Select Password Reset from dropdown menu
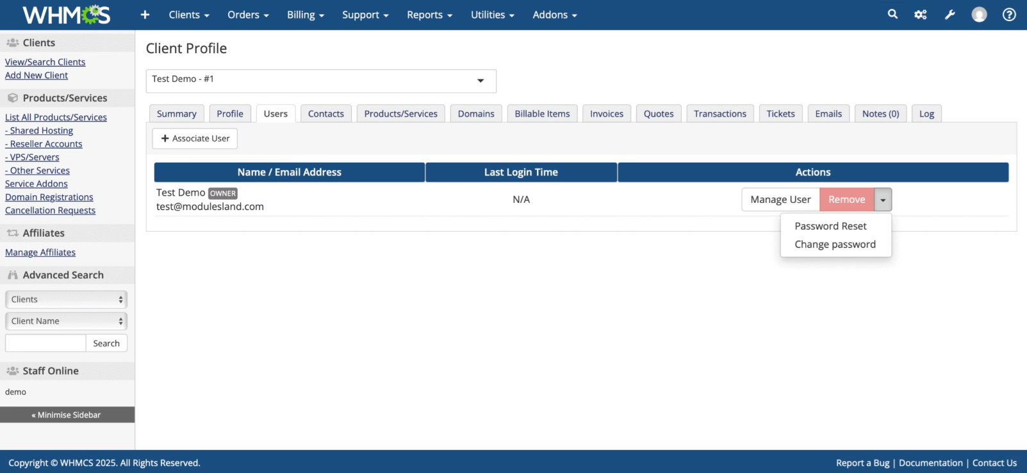The image size is (1027, 473). click(x=830, y=226)
